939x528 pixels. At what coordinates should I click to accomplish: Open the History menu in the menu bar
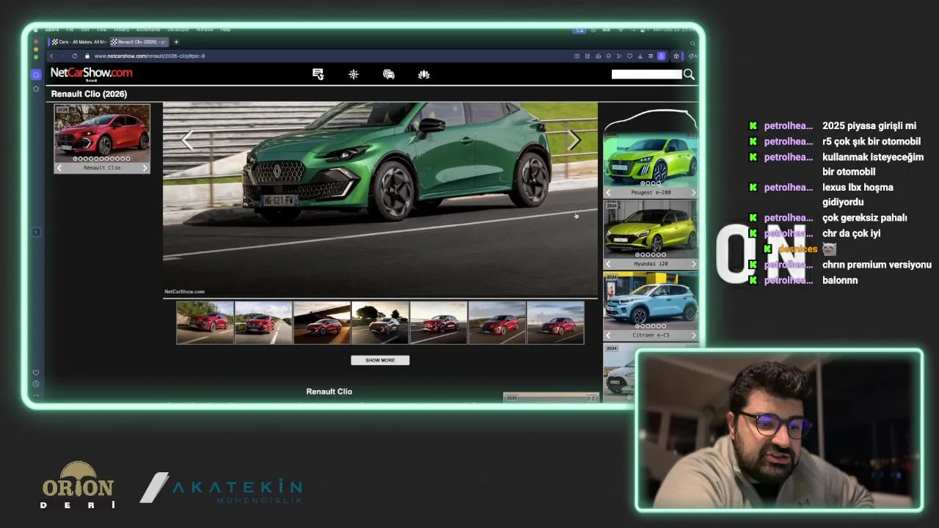coord(122,29)
